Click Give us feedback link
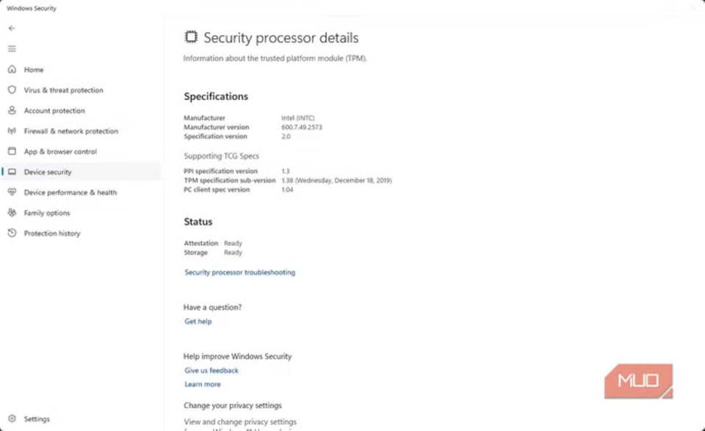705x431 pixels. 211,371
